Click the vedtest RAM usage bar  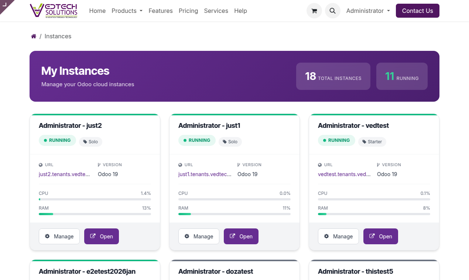(374, 214)
